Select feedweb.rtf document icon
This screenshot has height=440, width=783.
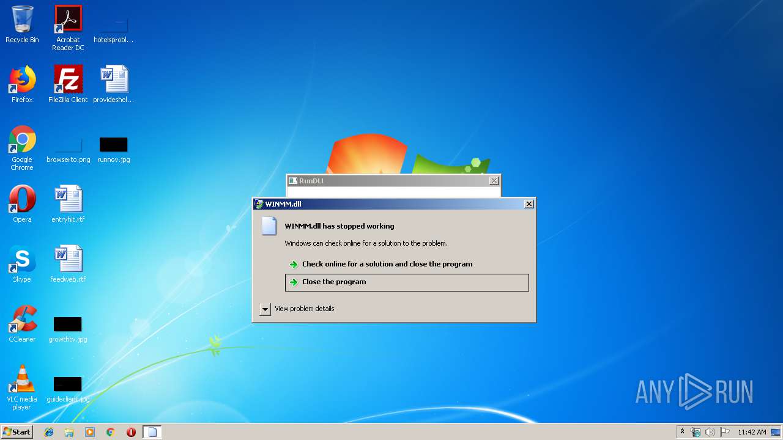tap(68, 264)
